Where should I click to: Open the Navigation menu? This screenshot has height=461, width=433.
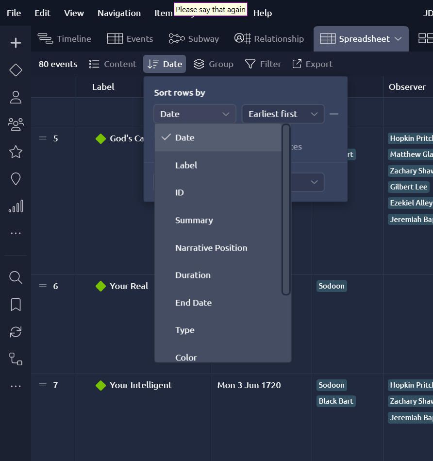click(x=119, y=13)
